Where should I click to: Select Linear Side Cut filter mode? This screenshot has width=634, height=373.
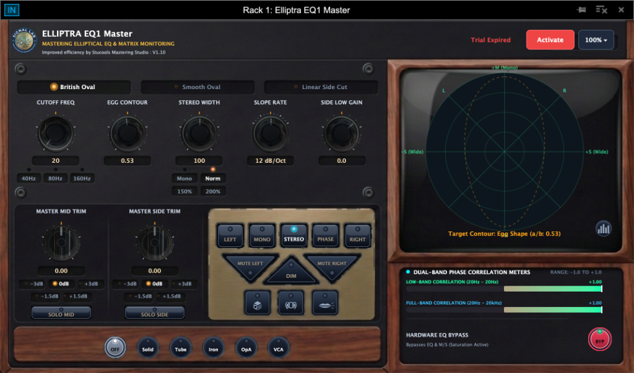(x=321, y=87)
